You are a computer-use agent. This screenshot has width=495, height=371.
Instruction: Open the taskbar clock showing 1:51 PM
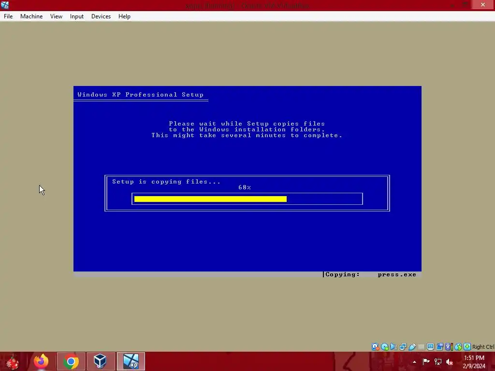pyautogui.click(x=474, y=362)
